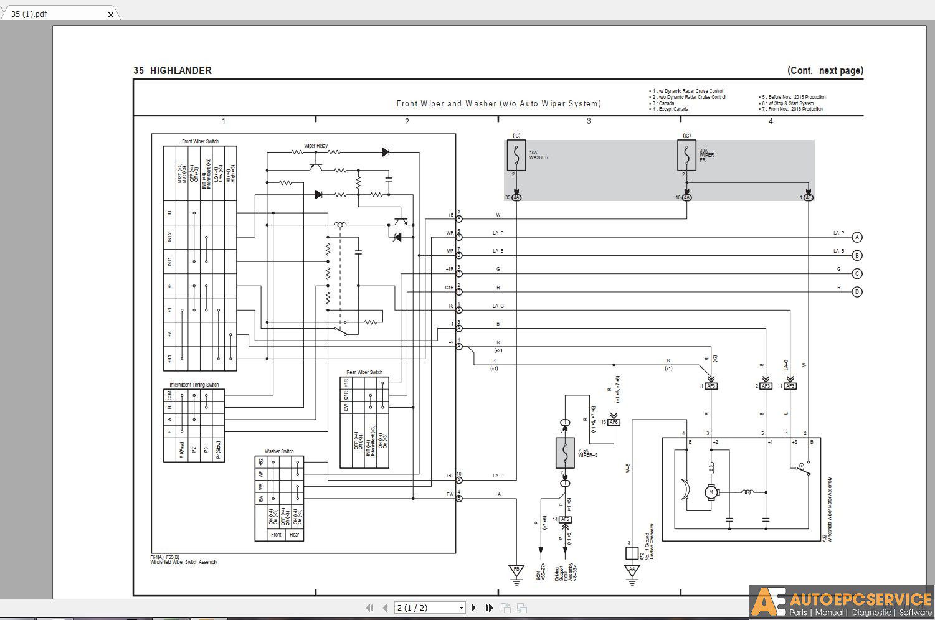Click the 'P1(Fast)' timing switch position
This screenshot has width=935, height=620.
[x=182, y=449]
